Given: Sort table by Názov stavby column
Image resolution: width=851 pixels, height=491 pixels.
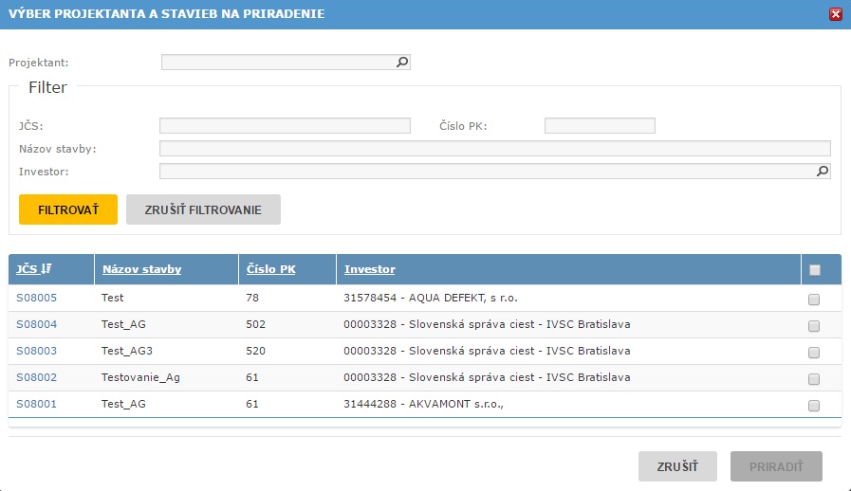Looking at the screenshot, I should click(141, 270).
